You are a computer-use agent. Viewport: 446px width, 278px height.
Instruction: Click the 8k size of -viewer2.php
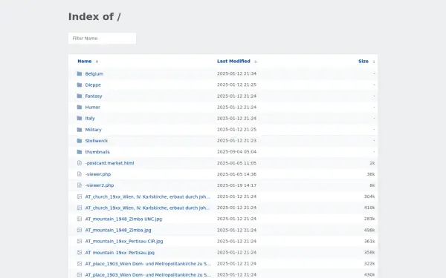click(x=372, y=185)
